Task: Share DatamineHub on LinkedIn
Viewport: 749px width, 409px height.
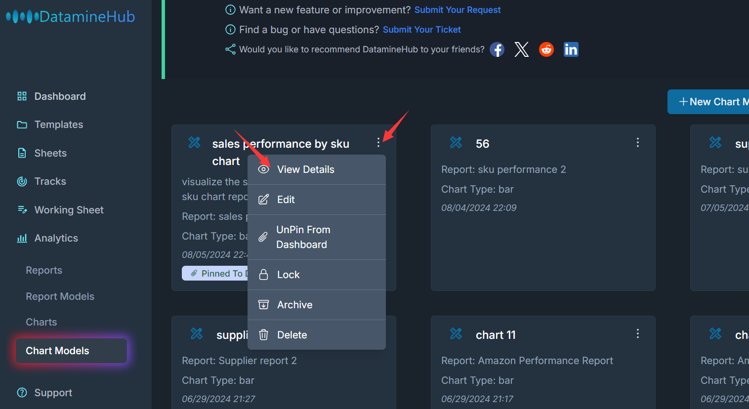Action: click(x=571, y=49)
